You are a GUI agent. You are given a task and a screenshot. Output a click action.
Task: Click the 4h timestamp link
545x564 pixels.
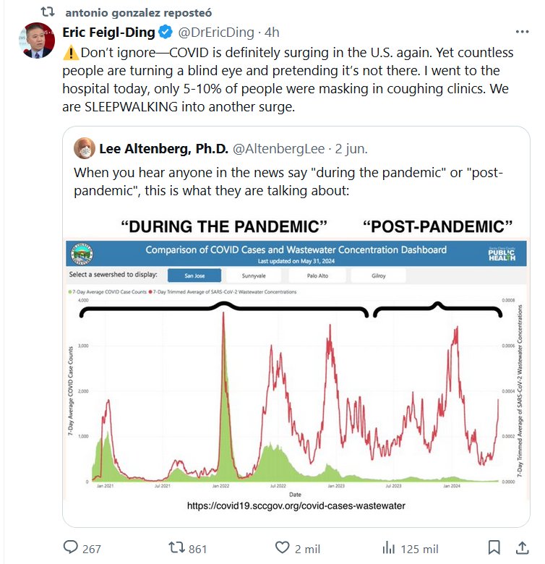click(272, 33)
